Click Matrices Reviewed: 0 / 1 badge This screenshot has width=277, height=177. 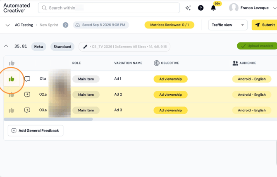point(170,25)
